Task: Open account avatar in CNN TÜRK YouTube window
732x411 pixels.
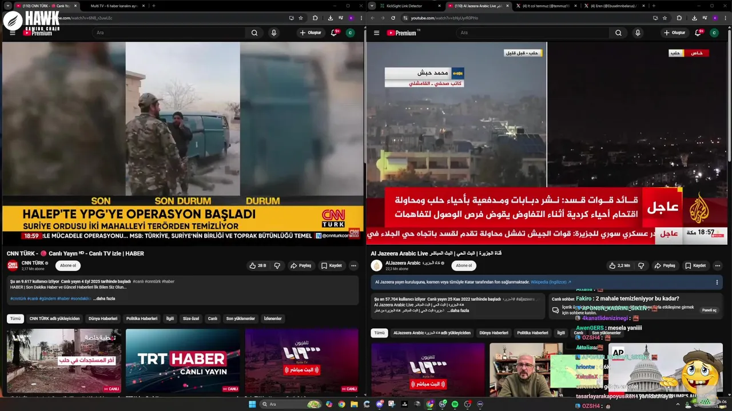Action: coord(350,33)
